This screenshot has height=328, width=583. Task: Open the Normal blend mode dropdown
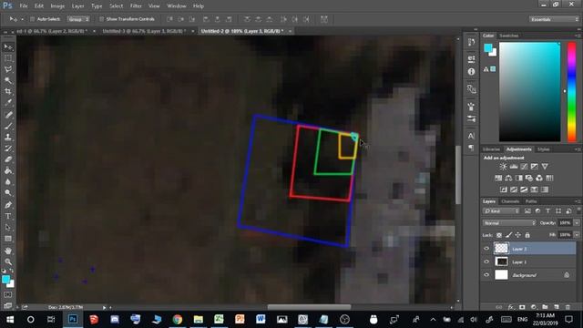point(509,222)
